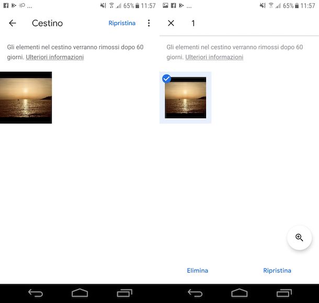Viewport: 319px width, 303px height.
Task: Tap gallery image icon in right status bar
Action: 165,6
